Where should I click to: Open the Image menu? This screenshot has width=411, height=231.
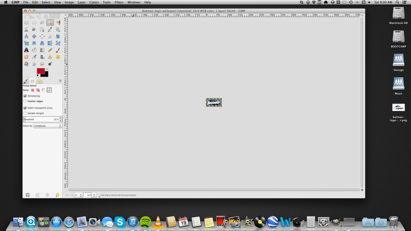coord(69,2)
